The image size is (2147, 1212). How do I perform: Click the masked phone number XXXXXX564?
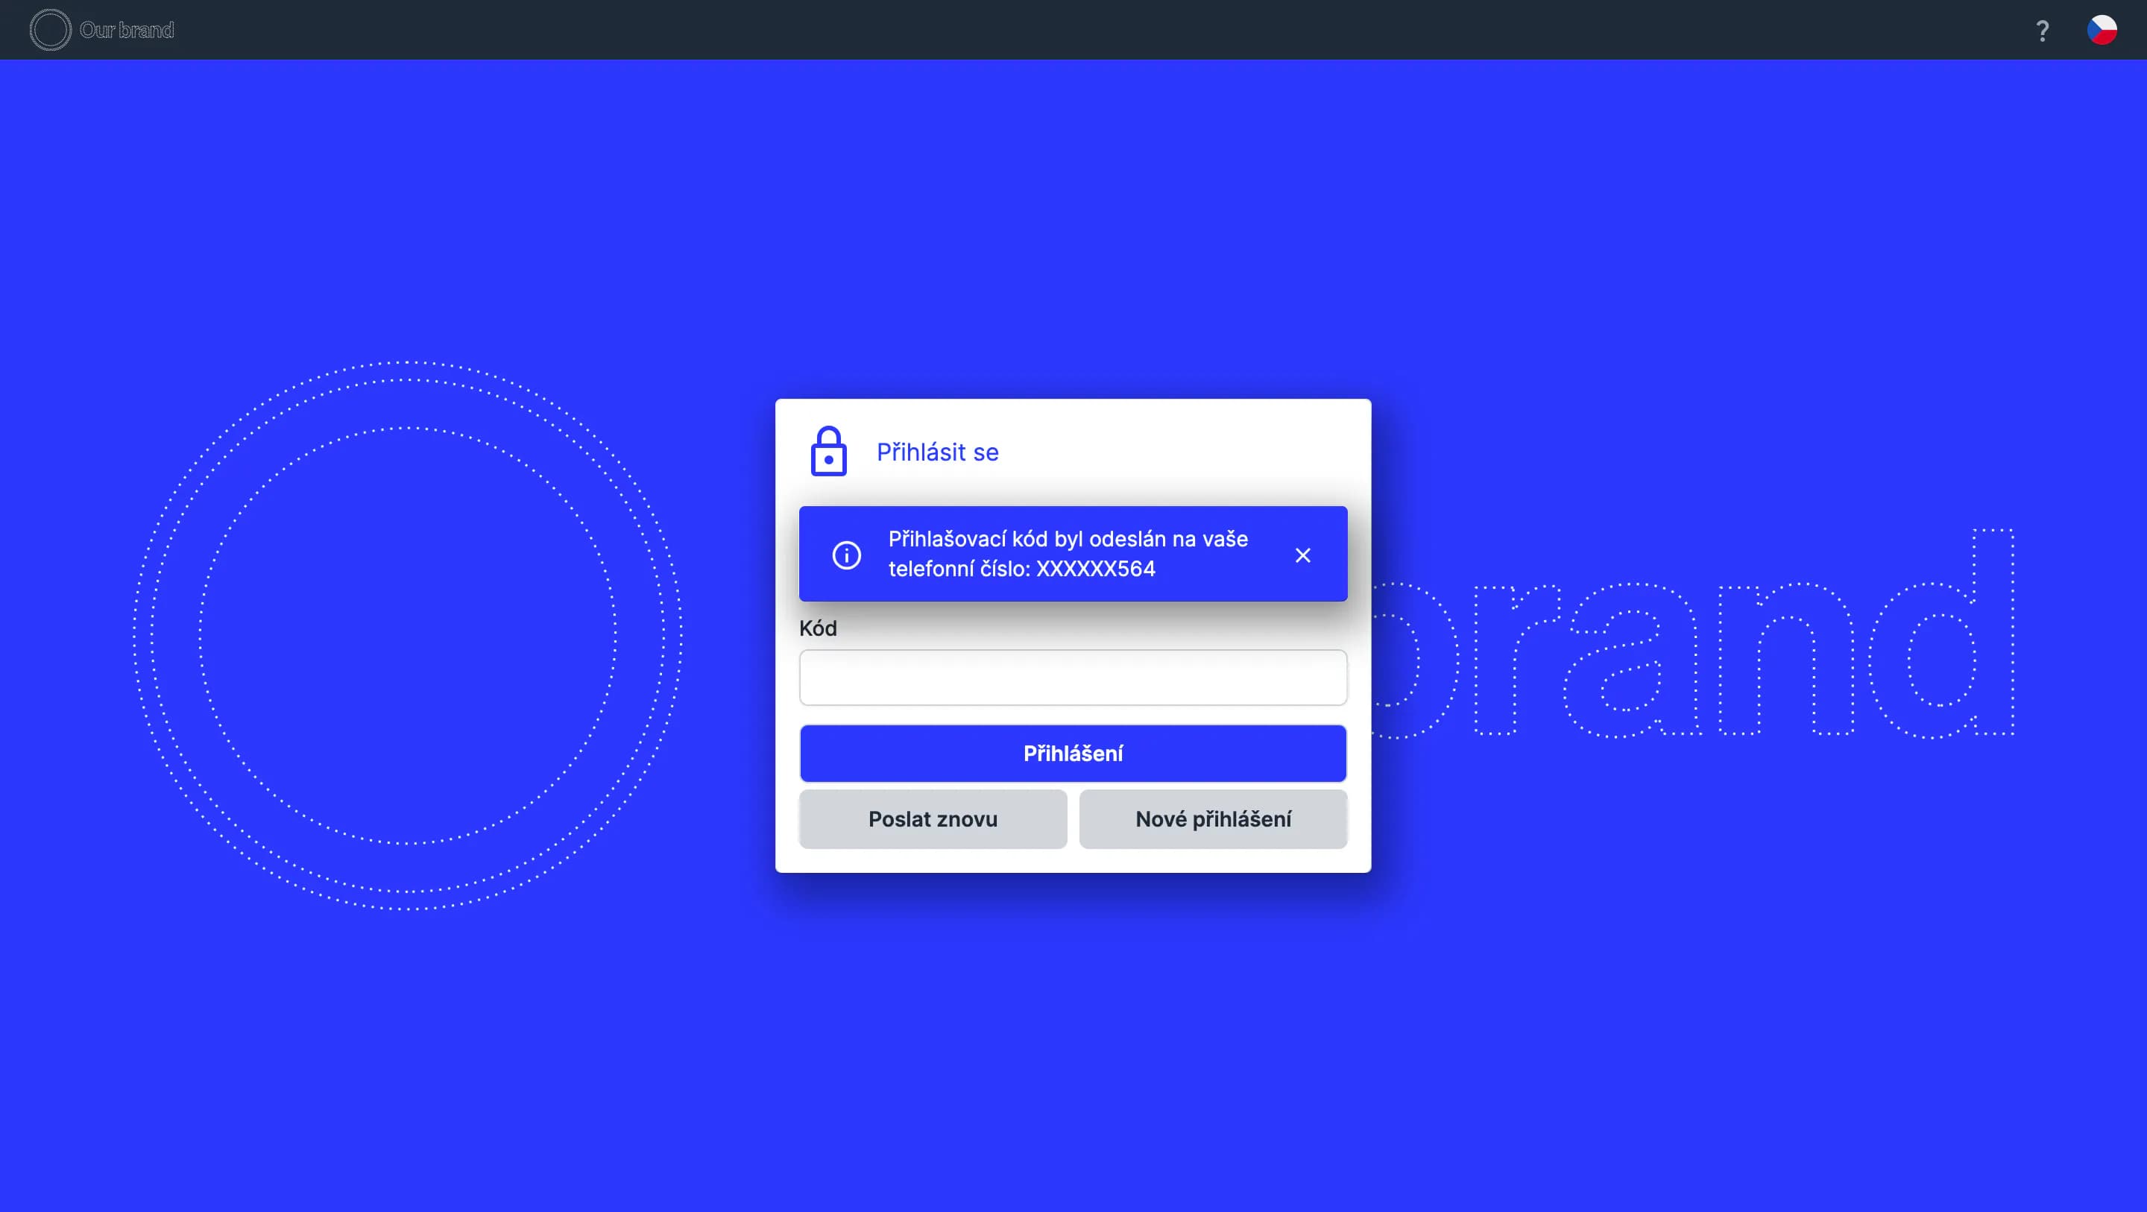[1095, 569]
